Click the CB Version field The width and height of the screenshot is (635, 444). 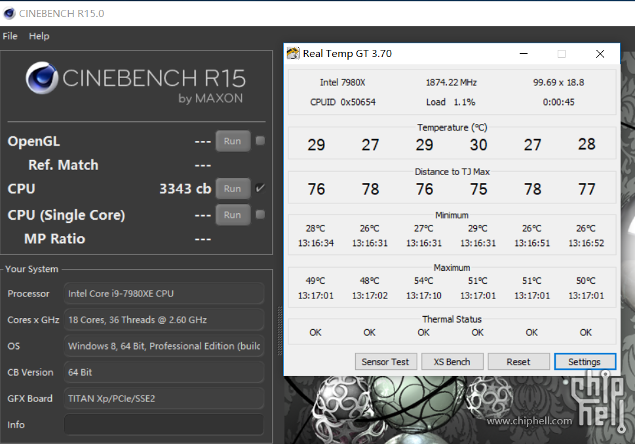[x=164, y=373]
